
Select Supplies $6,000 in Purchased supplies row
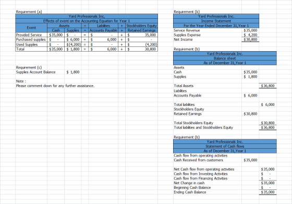point(73,40)
